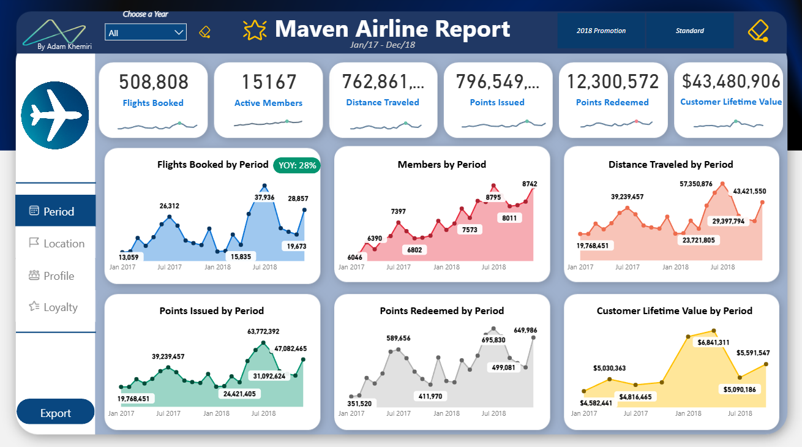Click the 37,936 data label in Flights chart

[264, 198]
